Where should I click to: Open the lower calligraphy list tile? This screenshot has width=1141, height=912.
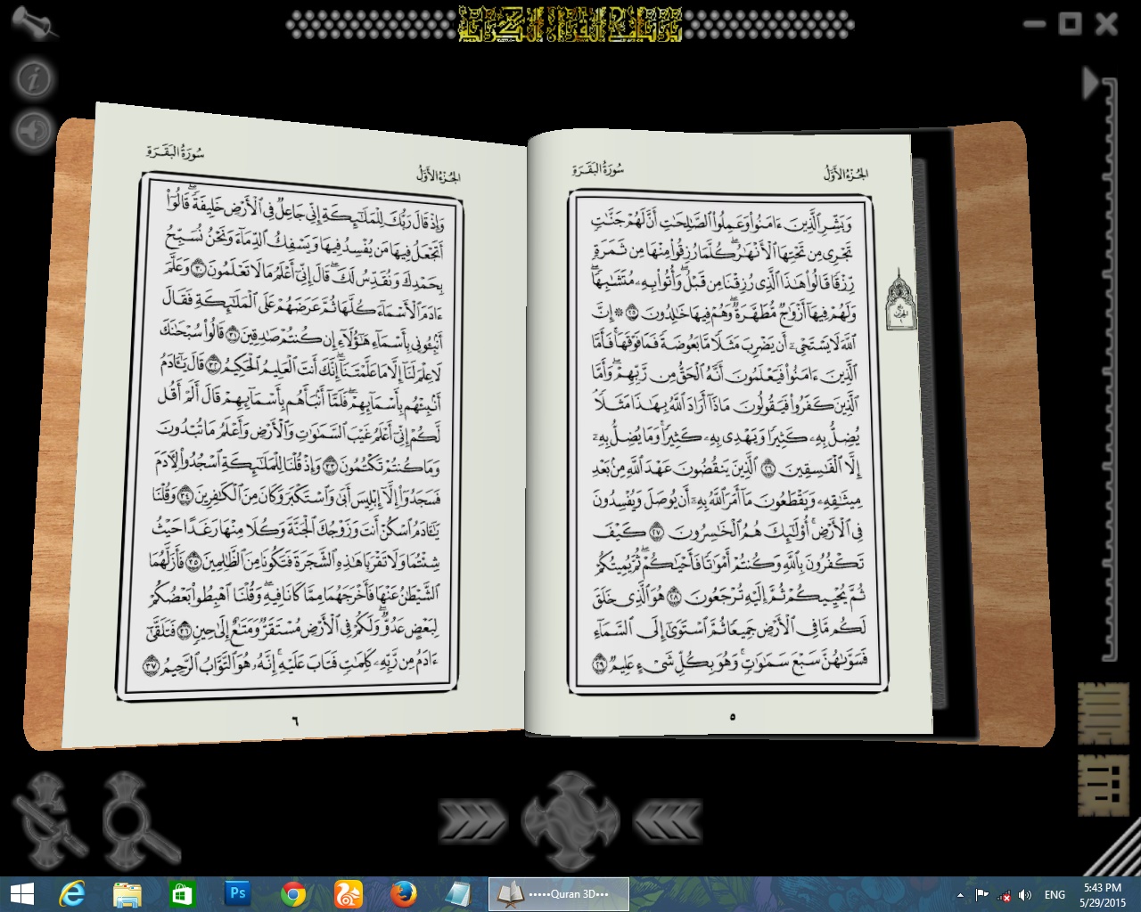tap(1103, 786)
